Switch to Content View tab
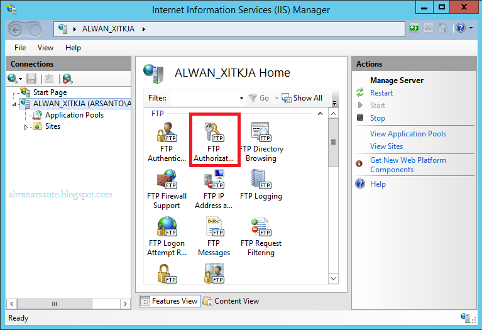The height and width of the screenshot is (330, 482). coord(231,301)
